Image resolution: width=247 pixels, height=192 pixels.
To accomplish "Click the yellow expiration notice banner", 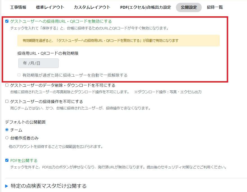I will (119, 41).
